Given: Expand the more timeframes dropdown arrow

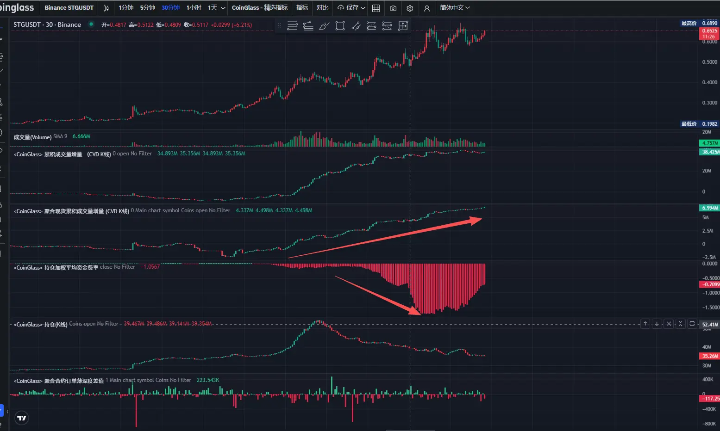Looking at the screenshot, I should 223,8.
